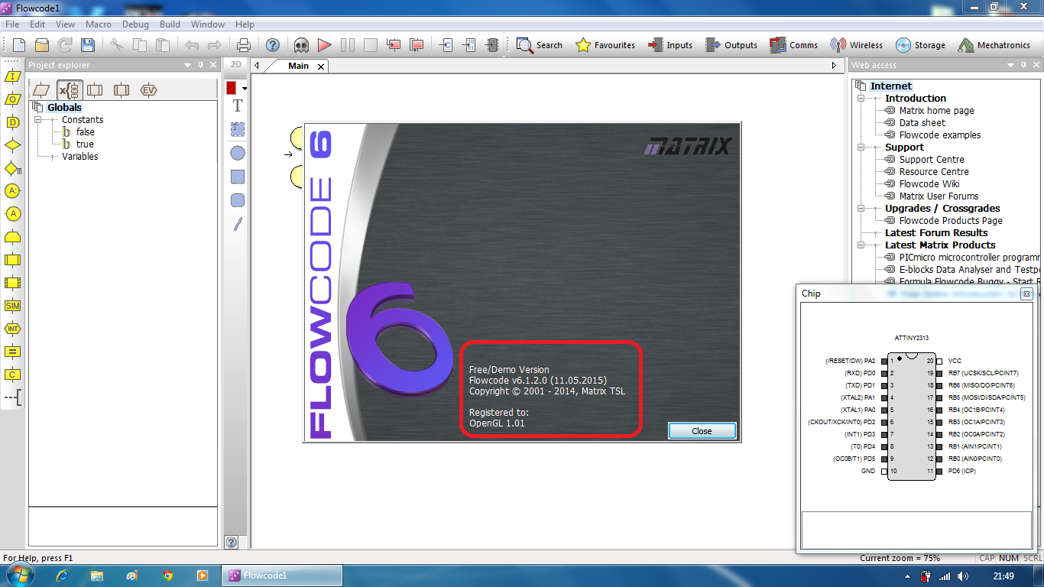The image size is (1044, 587).
Task: Click the Compile to C icon
Action: 446,45
